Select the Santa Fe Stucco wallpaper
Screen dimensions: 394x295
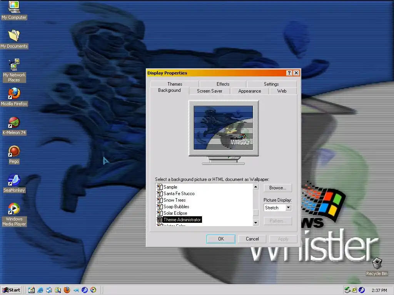pyautogui.click(x=179, y=194)
